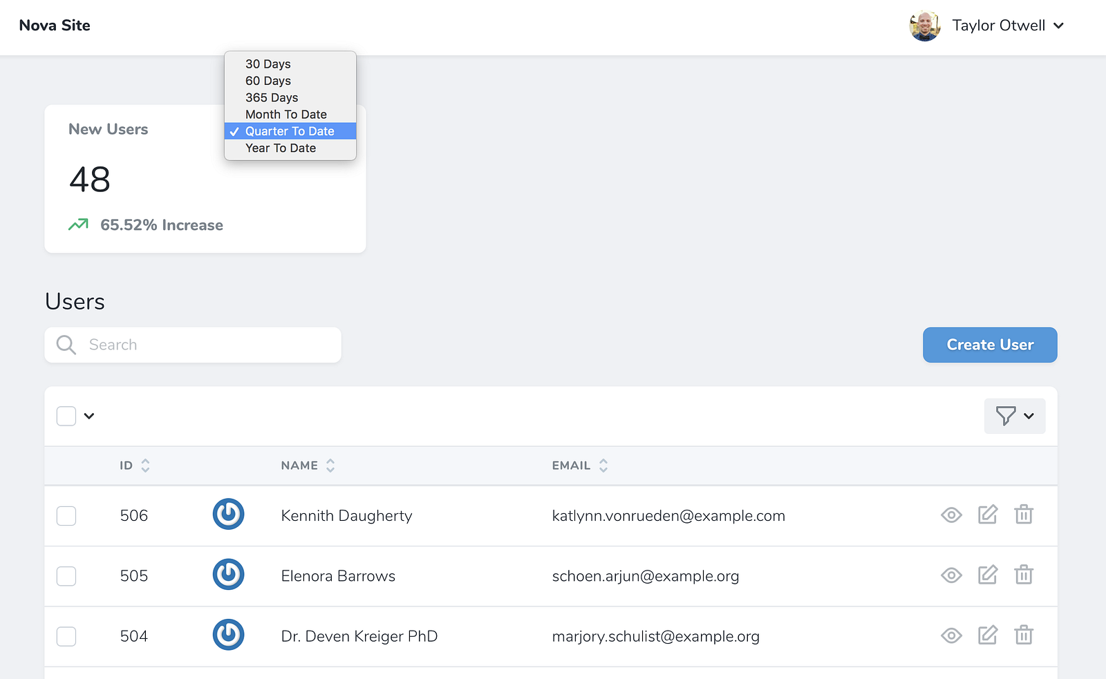Click name Kennith Daugherty
This screenshot has width=1106, height=679.
pos(346,516)
